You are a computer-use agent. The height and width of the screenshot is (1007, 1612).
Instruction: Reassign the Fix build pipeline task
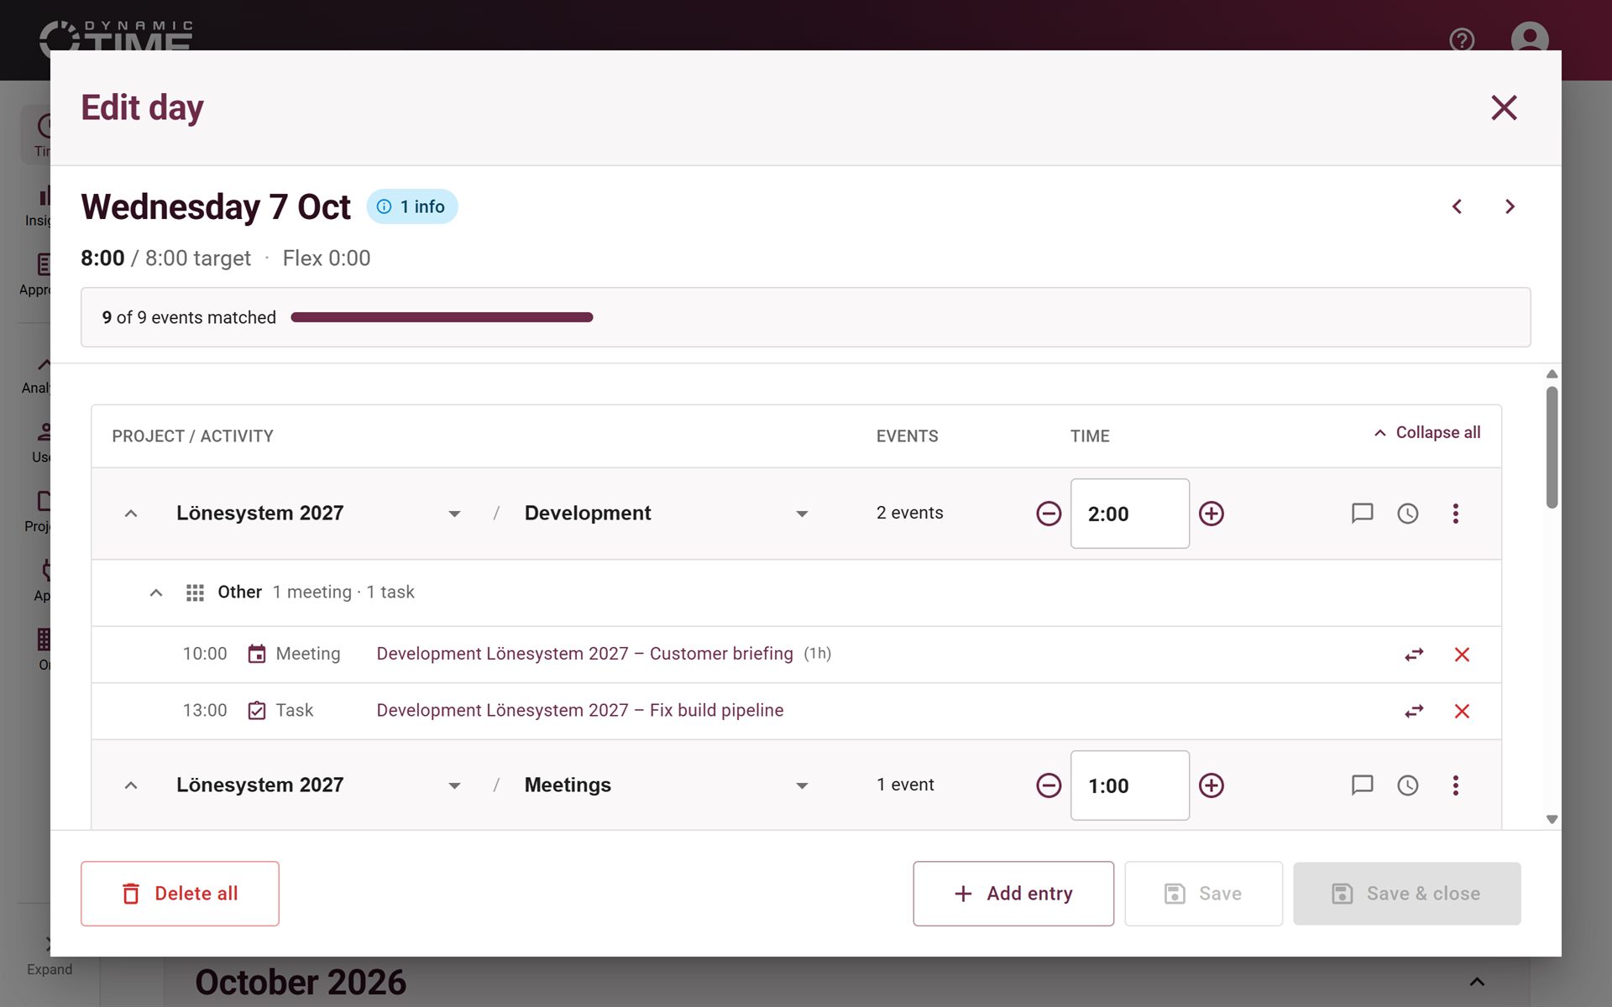1414,712
